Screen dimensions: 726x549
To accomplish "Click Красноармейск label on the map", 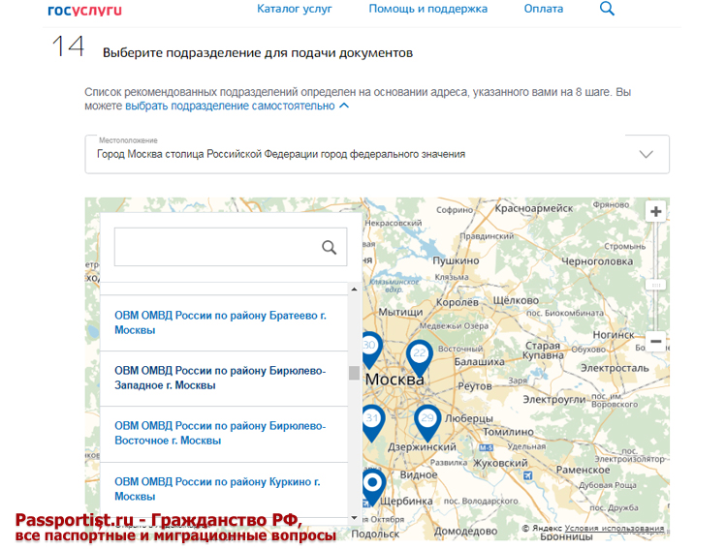I will tap(534, 208).
